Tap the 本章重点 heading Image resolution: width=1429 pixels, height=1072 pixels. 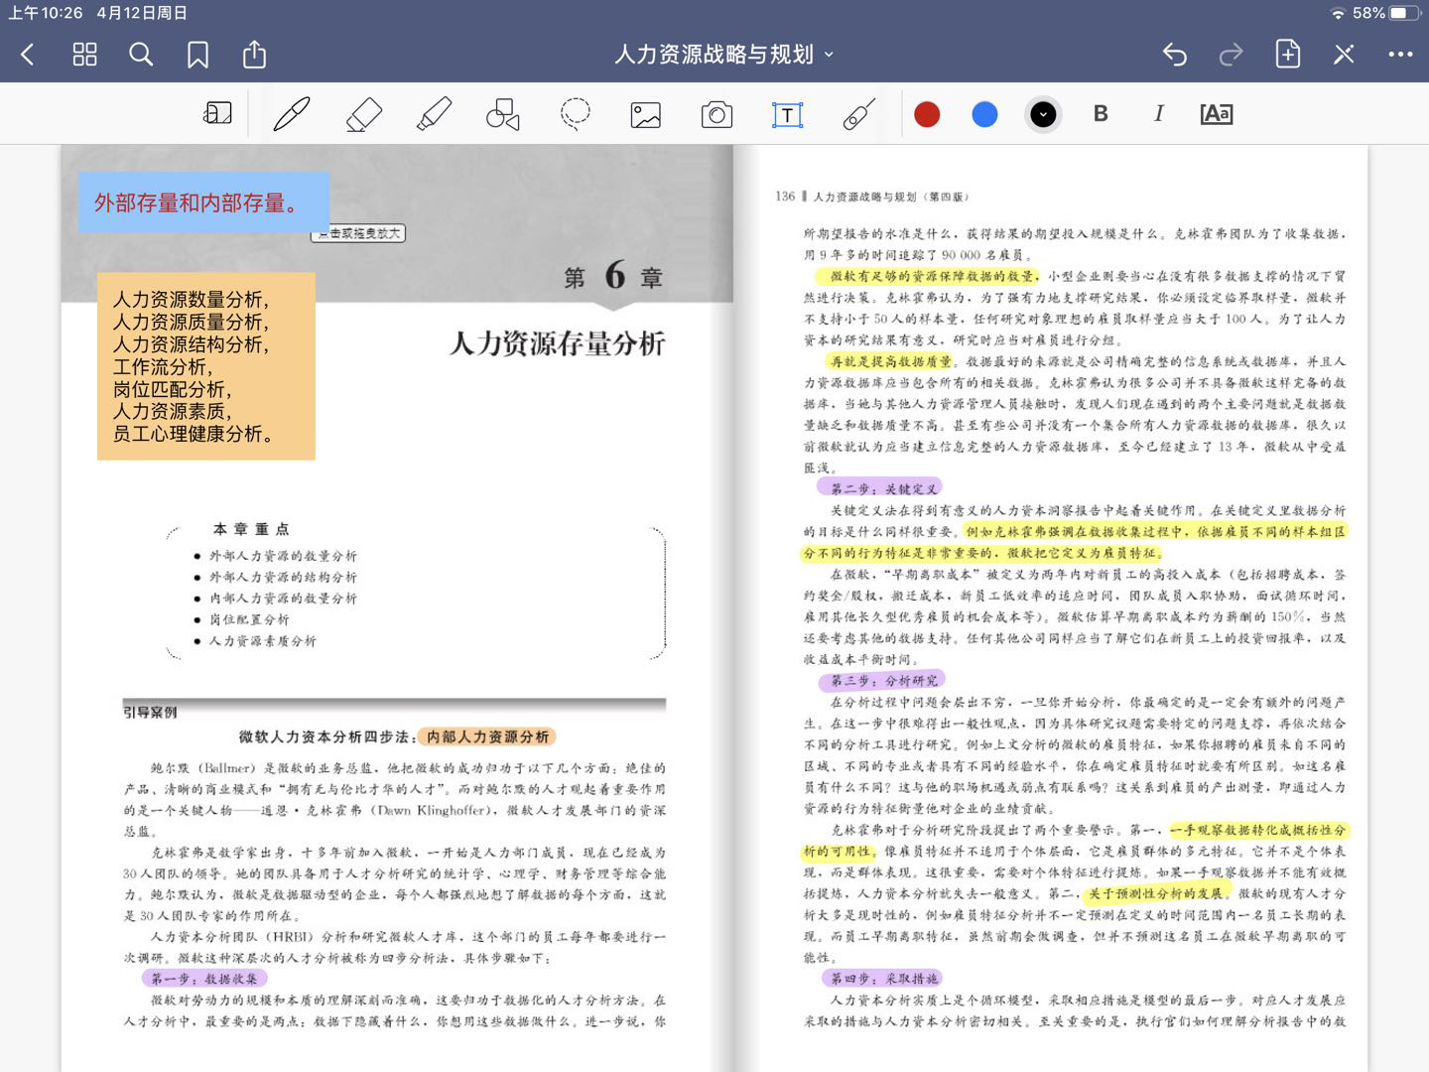pos(251,529)
